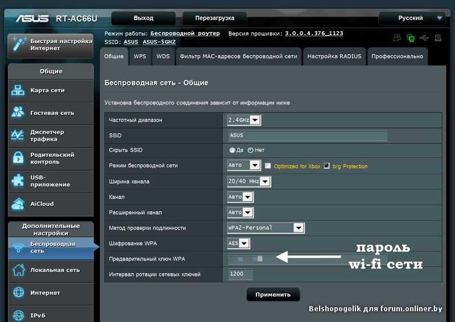Image resolution: width=455 pixels, height=322 pixels.
Task: Open the Русский language dropdown
Action: tap(411, 18)
